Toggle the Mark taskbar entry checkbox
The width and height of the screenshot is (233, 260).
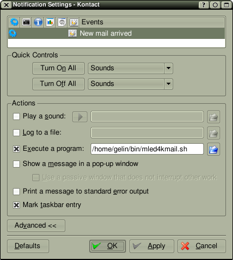(16, 205)
